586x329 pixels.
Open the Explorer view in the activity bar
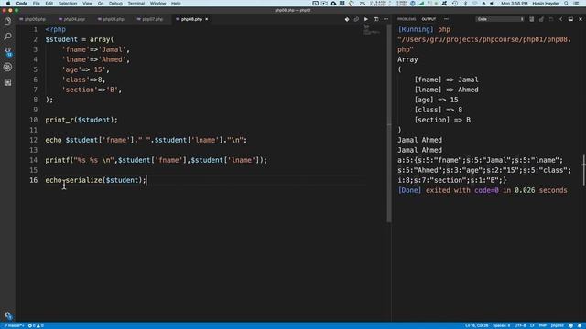7,21
